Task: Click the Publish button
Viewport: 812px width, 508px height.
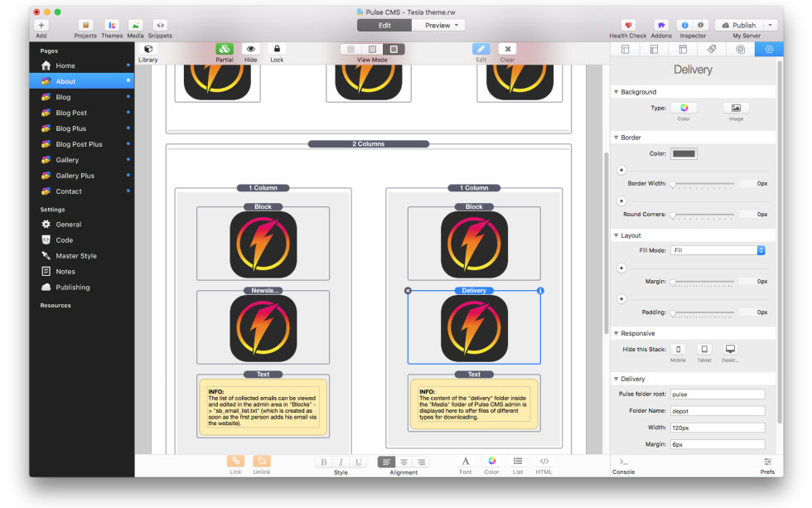Action: (x=739, y=25)
